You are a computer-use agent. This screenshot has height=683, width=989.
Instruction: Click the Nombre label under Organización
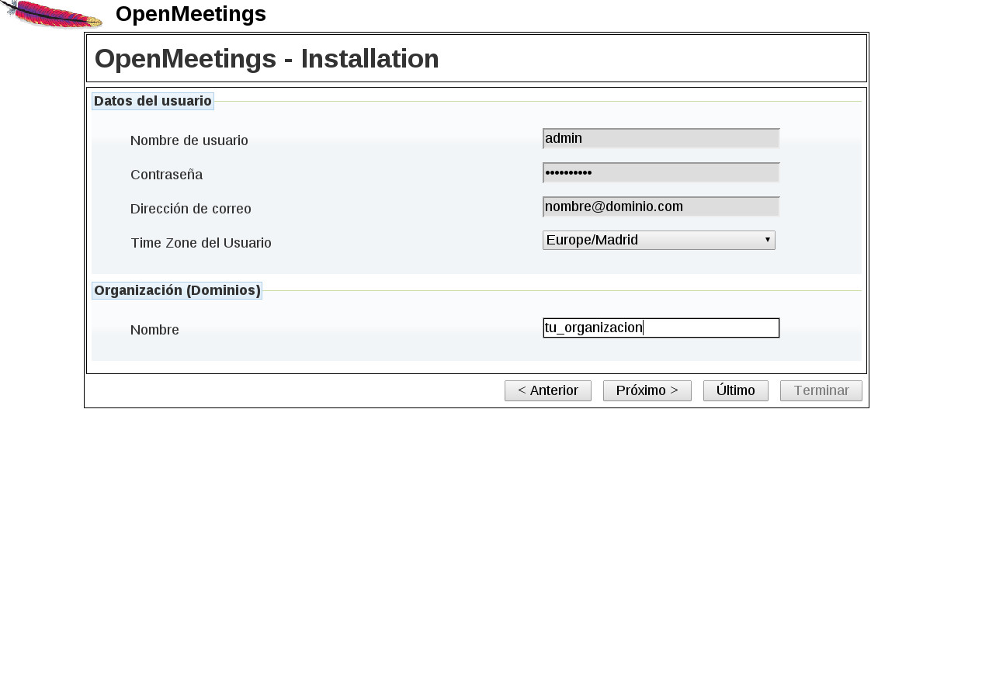pyautogui.click(x=154, y=330)
